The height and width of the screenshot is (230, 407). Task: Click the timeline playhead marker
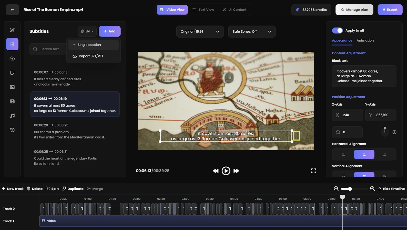(342, 197)
